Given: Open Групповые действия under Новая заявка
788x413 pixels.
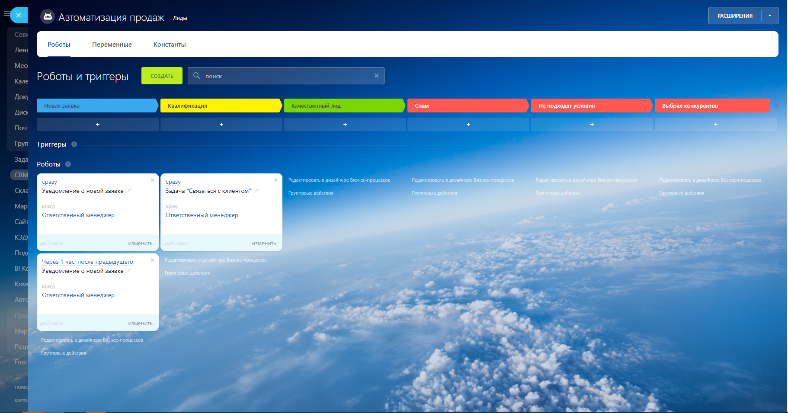Looking at the screenshot, I should (64, 353).
